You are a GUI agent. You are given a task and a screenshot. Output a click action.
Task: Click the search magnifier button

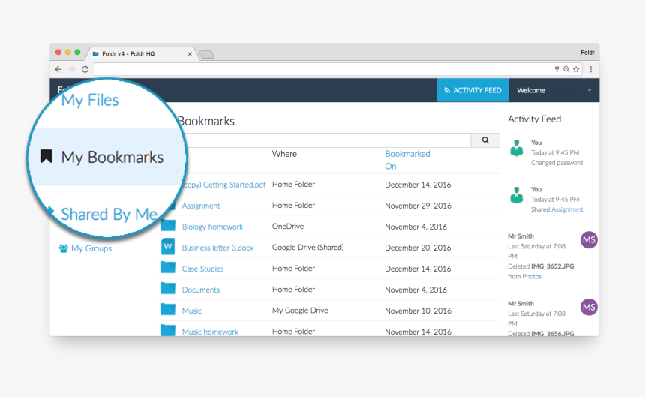pos(485,140)
